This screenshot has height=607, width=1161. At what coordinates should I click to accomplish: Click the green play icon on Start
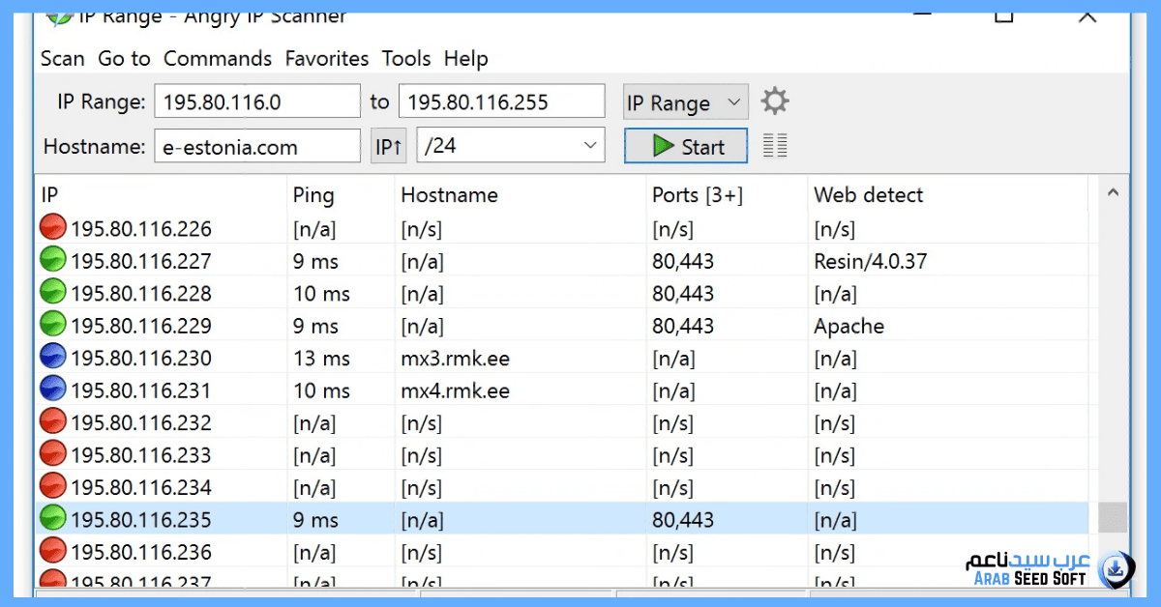(x=663, y=146)
